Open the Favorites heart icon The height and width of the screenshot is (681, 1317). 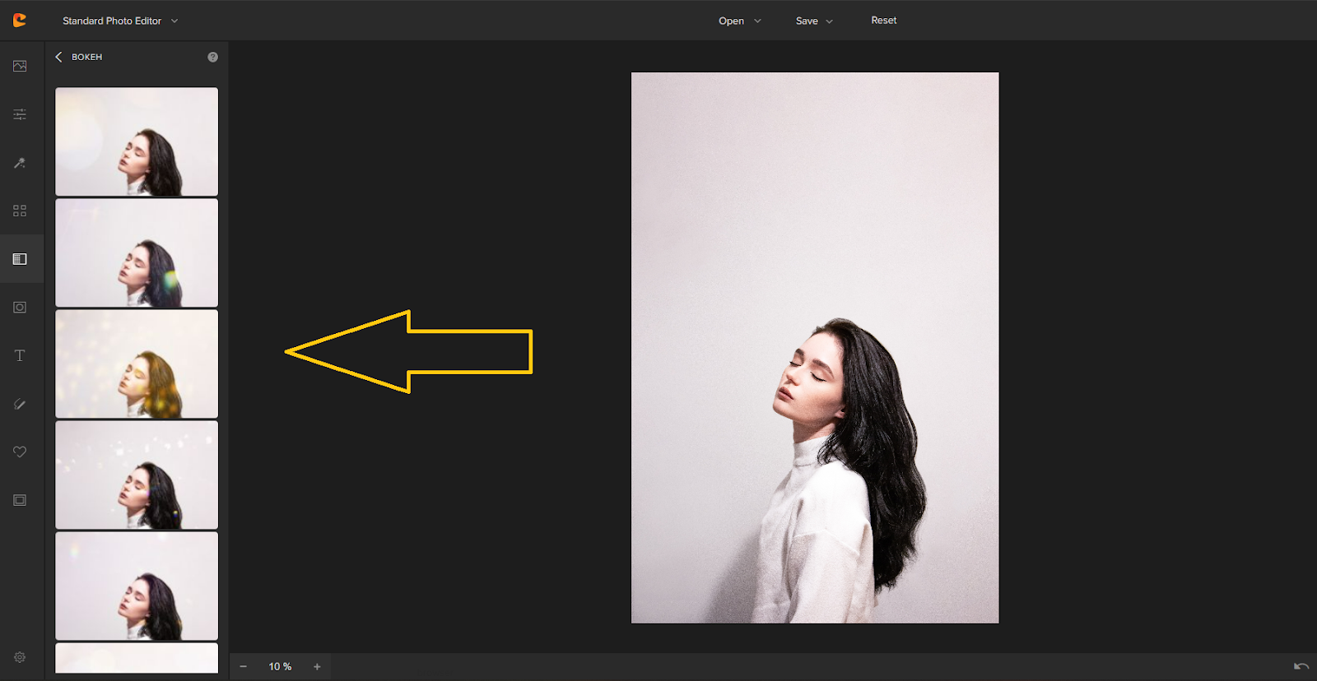[20, 452]
